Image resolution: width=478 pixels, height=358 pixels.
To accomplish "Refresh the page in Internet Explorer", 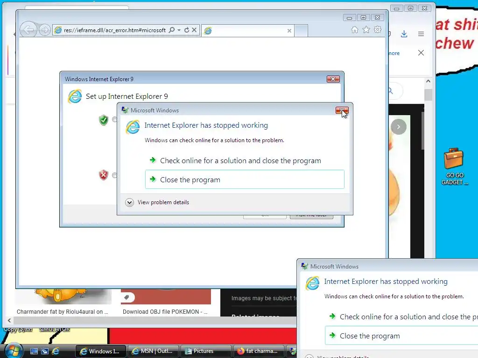I will point(187,30).
